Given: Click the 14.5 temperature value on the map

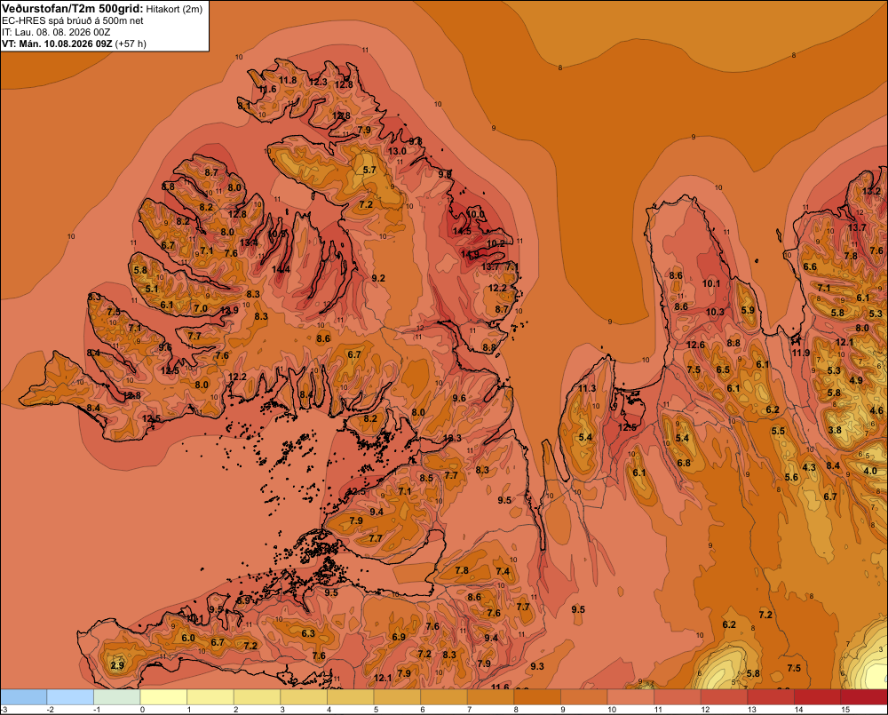Looking at the screenshot, I should click(462, 231).
